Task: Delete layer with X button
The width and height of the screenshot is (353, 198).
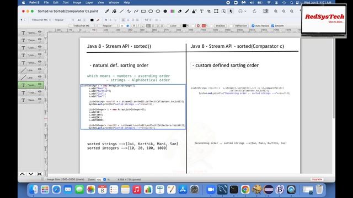Action: tap(39, 174)
